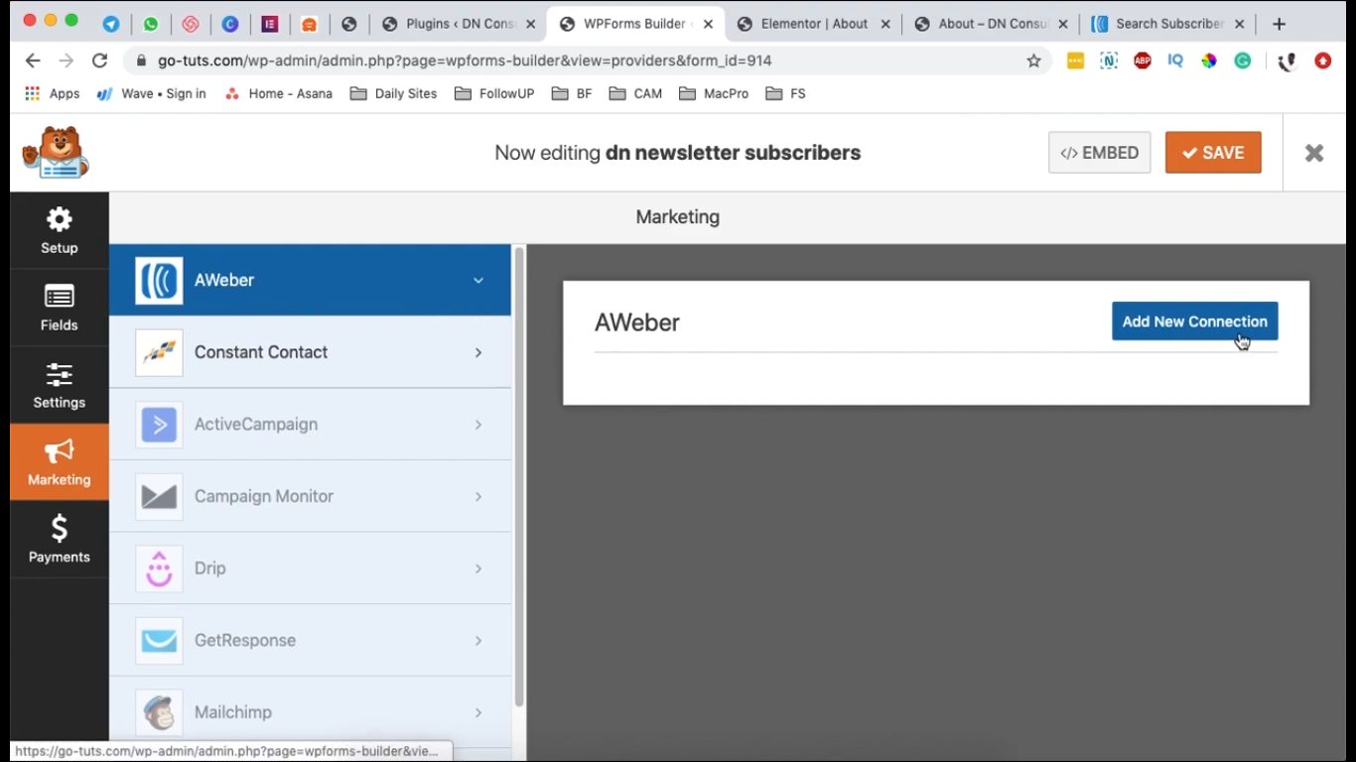Screen dimensions: 1356x762
Task: Select the Constant Contact provider row
Action: click(310, 352)
